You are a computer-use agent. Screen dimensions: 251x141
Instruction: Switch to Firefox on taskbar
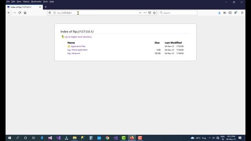click(x=132, y=138)
